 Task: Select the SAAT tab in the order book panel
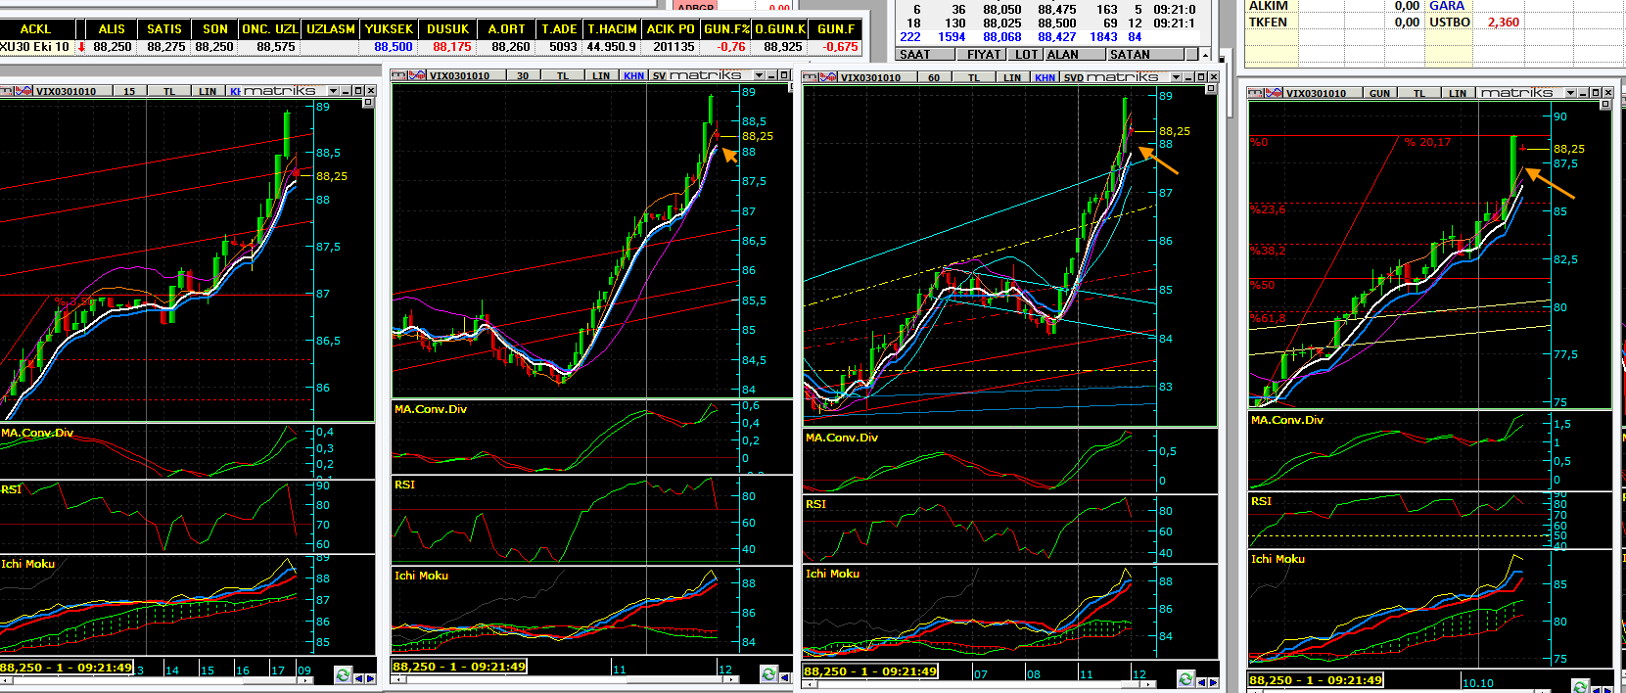coord(914,55)
